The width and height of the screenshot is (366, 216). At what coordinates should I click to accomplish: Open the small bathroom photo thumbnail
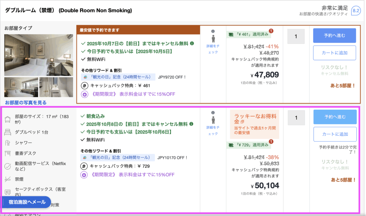(56, 87)
